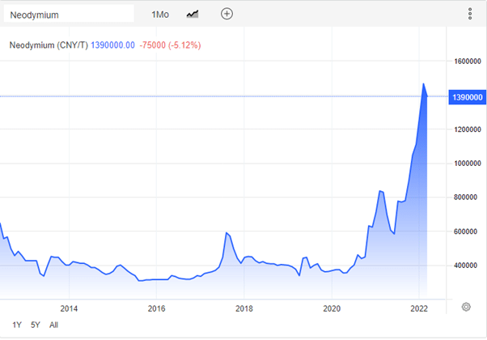Switch to the 1Y range

[x=17, y=325]
